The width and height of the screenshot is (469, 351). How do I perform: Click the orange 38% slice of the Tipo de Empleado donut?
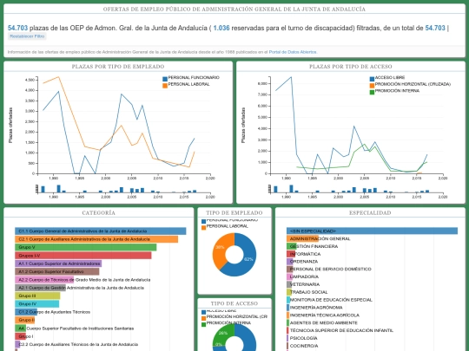pos(220,247)
